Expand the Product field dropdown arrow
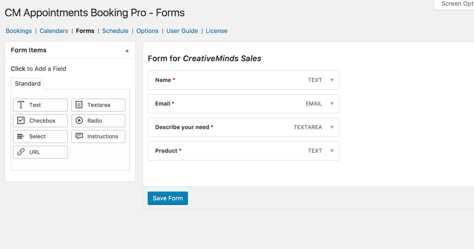474x249 pixels. 332,151
